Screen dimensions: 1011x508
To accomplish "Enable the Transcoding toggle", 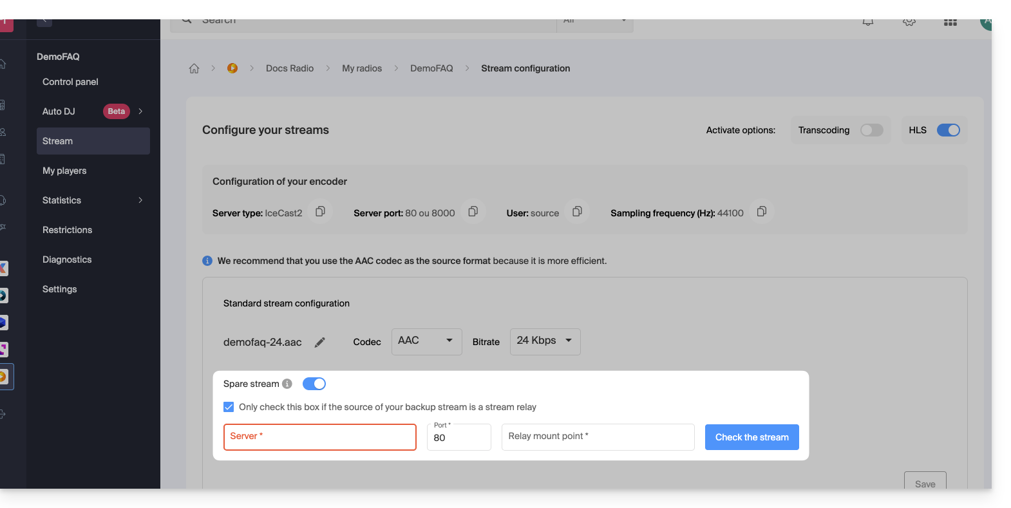I will coord(871,130).
